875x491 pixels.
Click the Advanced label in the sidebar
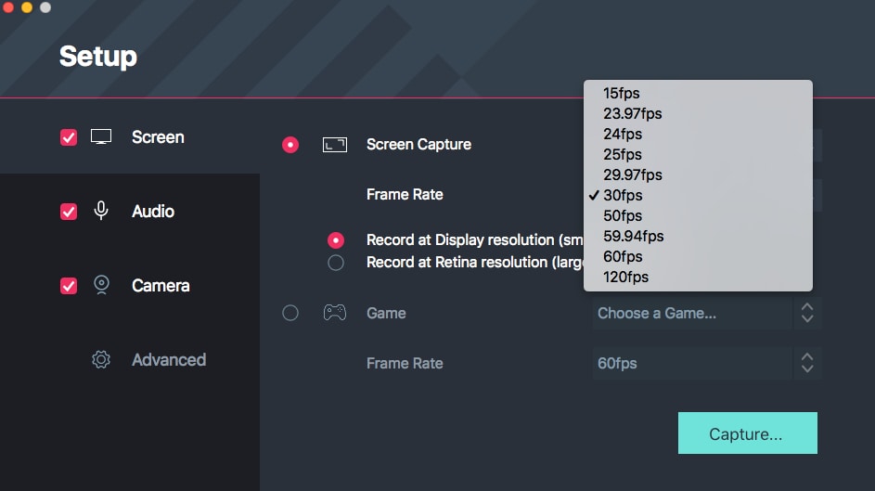pyautogui.click(x=169, y=360)
